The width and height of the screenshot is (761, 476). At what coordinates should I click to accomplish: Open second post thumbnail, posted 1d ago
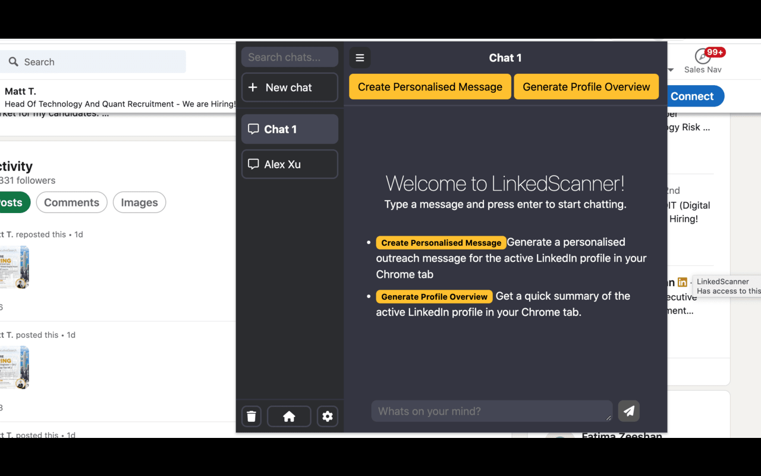pos(14,368)
